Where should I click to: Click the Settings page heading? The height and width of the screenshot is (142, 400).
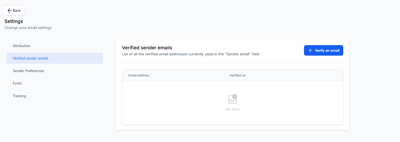(14, 21)
